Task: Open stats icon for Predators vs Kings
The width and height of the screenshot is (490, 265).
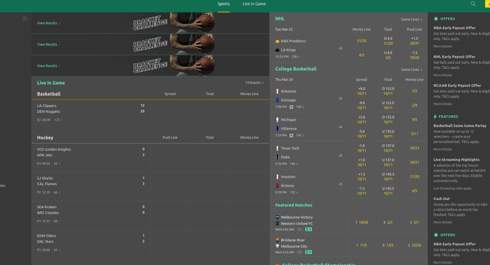Action: (x=340, y=48)
